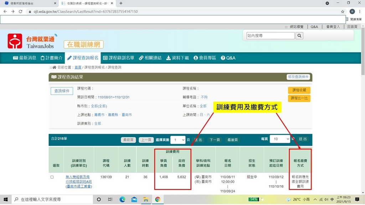Click the Chrome icon on taskbar
This screenshot has width=365, height=205.
[x=158, y=199]
